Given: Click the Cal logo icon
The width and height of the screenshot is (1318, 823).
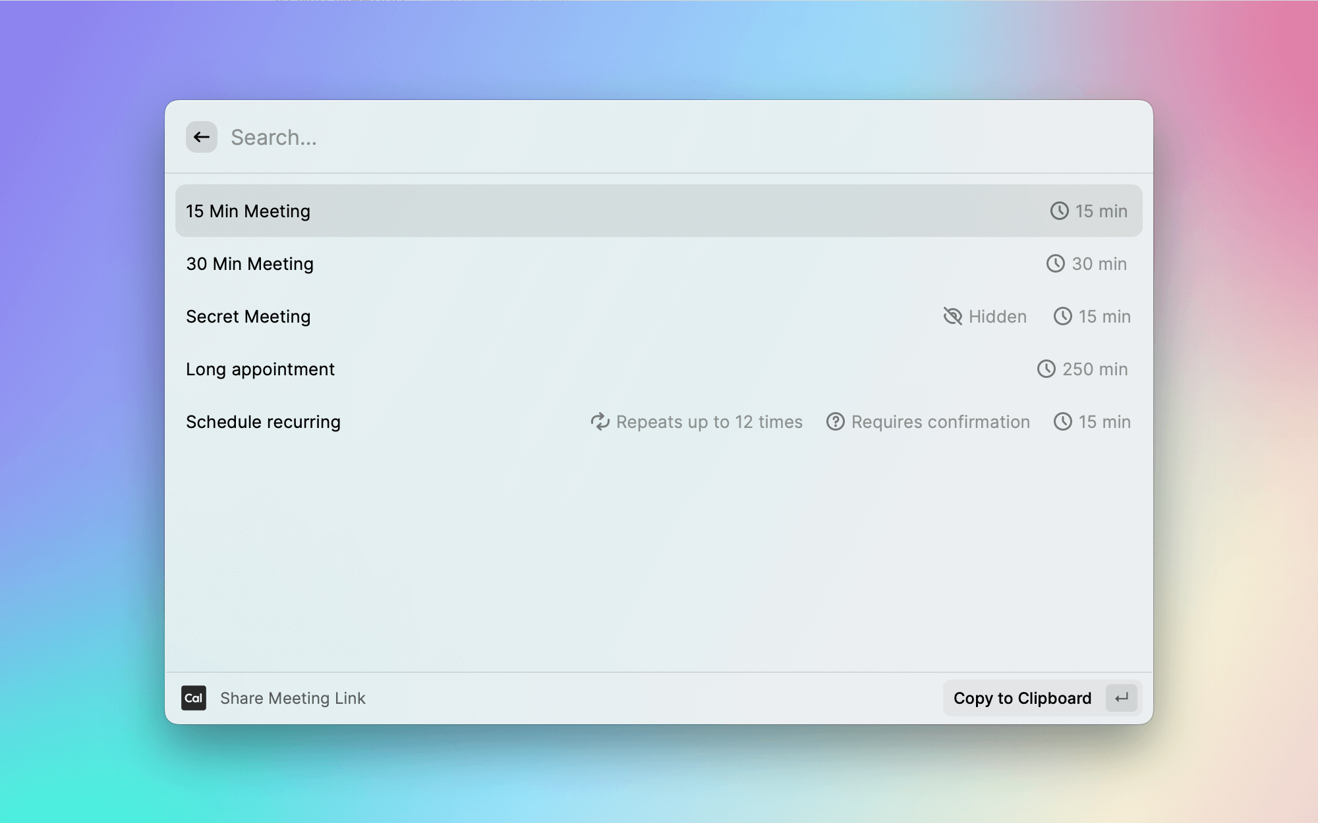Looking at the screenshot, I should click(x=194, y=698).
